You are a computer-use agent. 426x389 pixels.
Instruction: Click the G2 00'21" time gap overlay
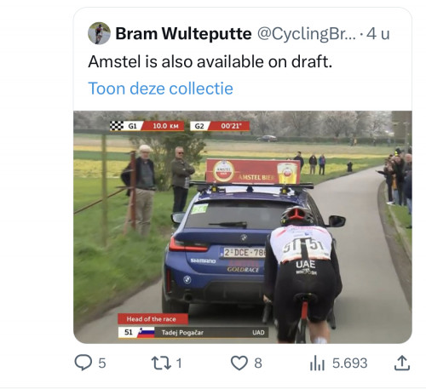point(220,126)
